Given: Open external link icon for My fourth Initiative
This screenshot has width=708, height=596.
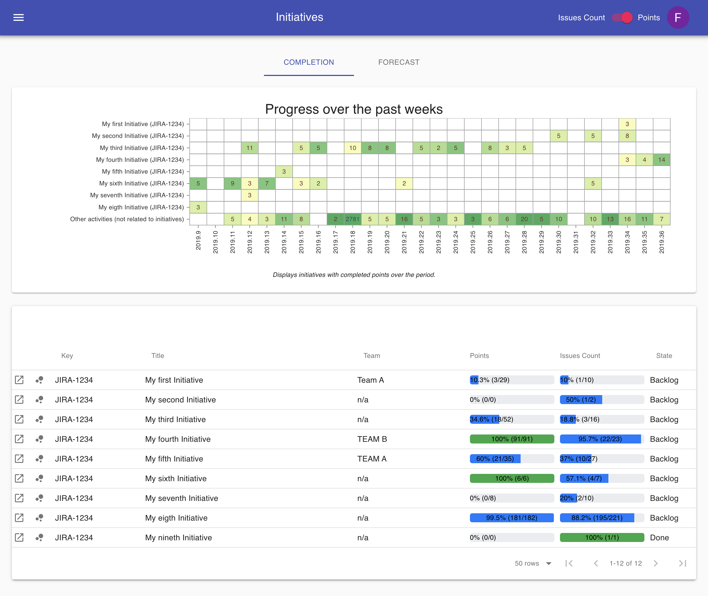Looking at the screenshot, I should (19, 439).
